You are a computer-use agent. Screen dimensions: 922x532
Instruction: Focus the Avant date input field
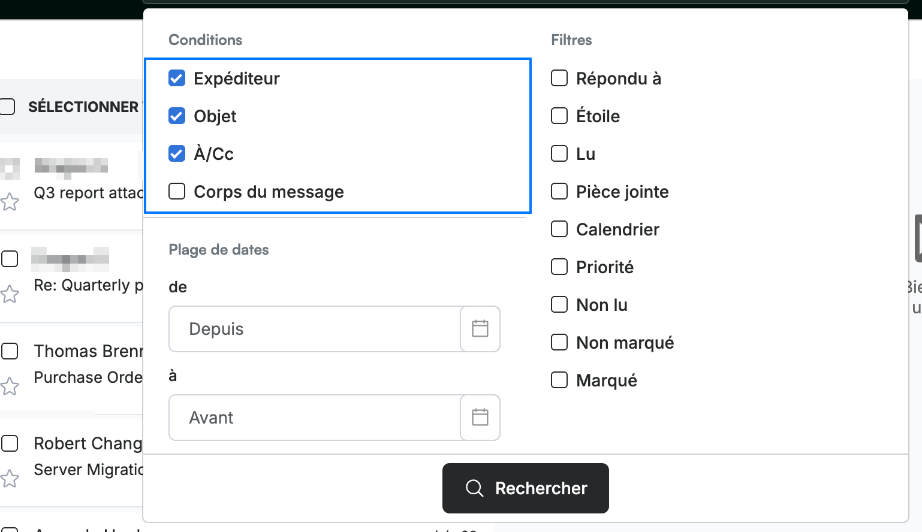click(315, 418)
